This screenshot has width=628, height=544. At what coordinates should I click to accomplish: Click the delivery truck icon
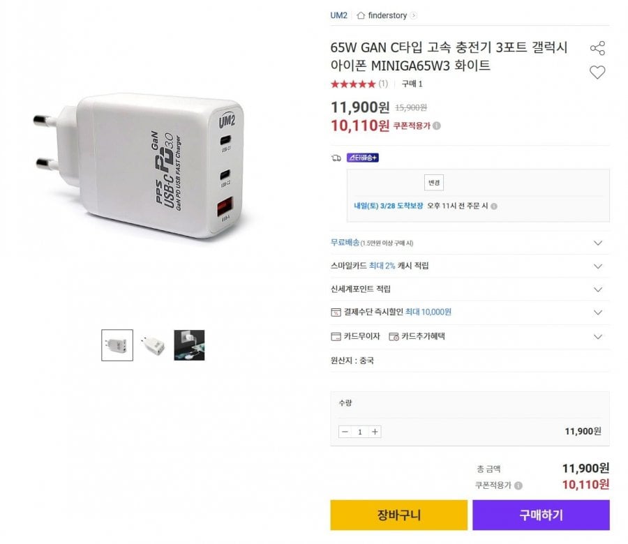click(x=336, y=158)
